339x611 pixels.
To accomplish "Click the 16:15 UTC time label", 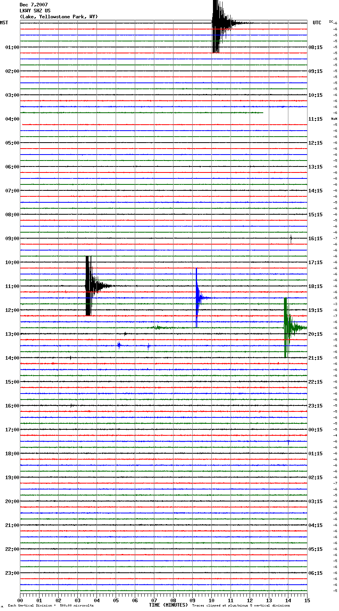I will pos(315,239).
